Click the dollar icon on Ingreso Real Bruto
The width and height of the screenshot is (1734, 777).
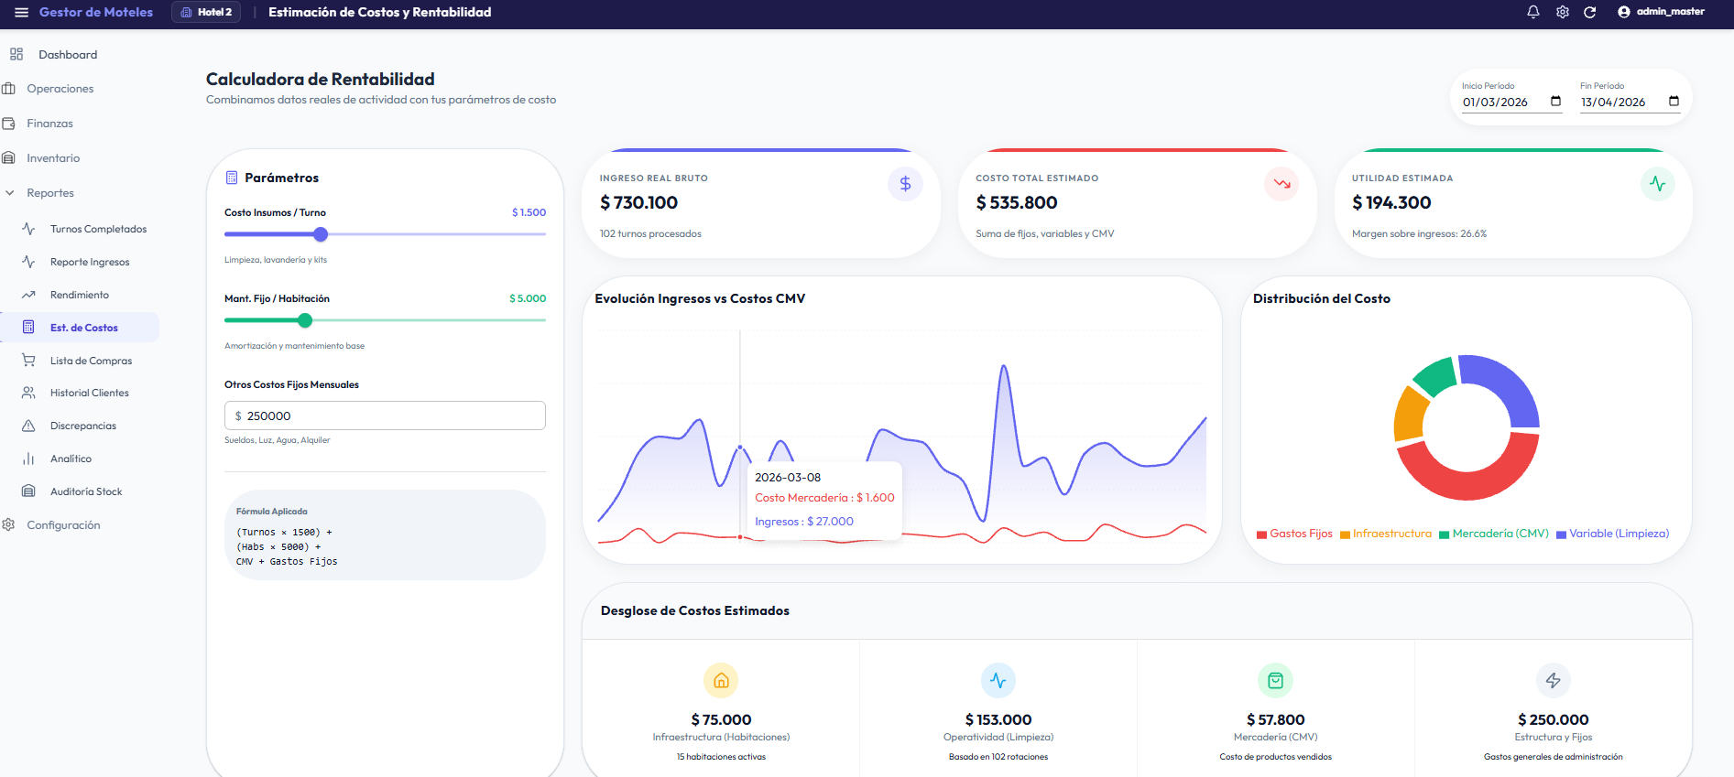point(905,184)
